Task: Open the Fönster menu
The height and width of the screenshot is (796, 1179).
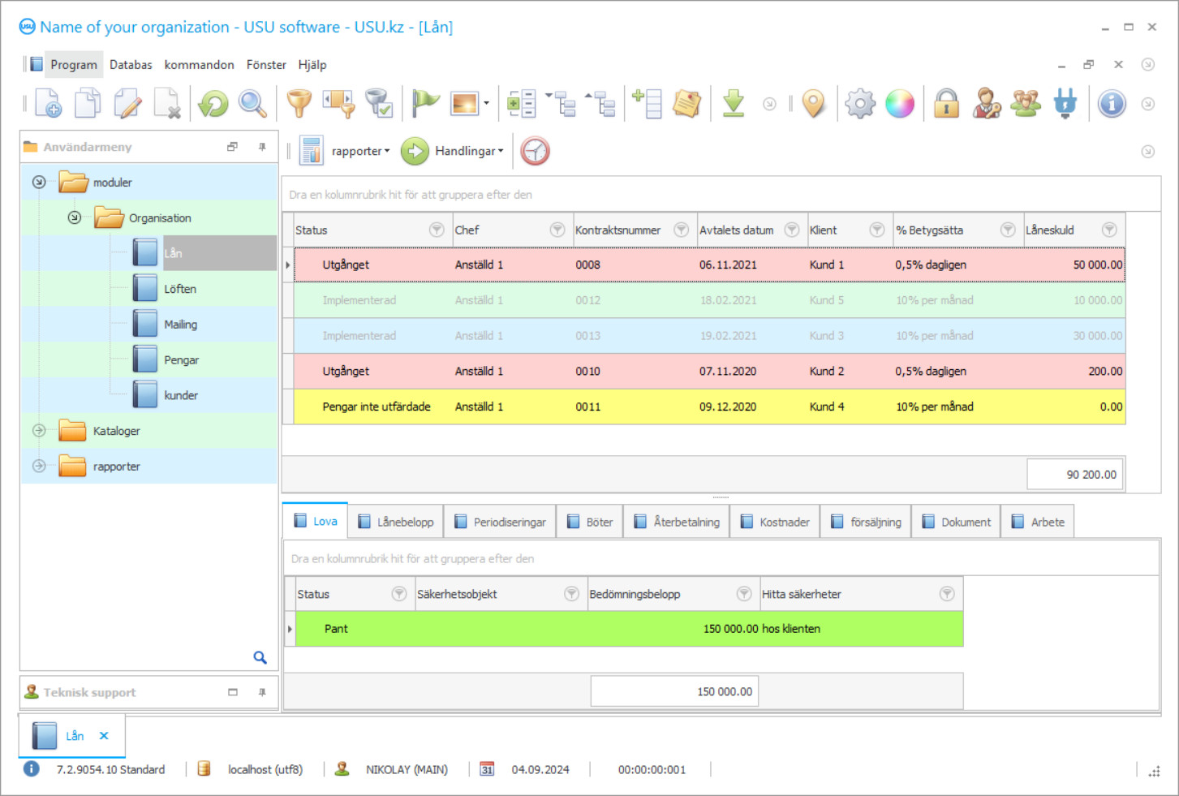Action: [266, 65]
